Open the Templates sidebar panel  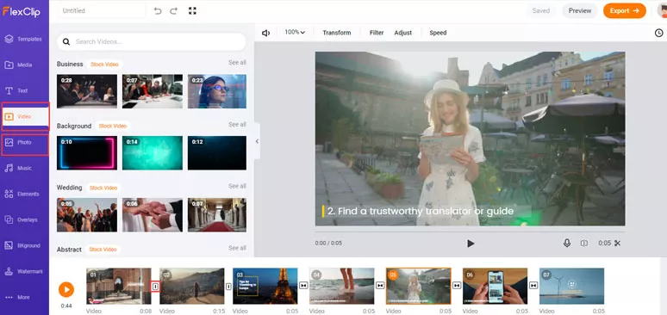(x=24, y=39)
